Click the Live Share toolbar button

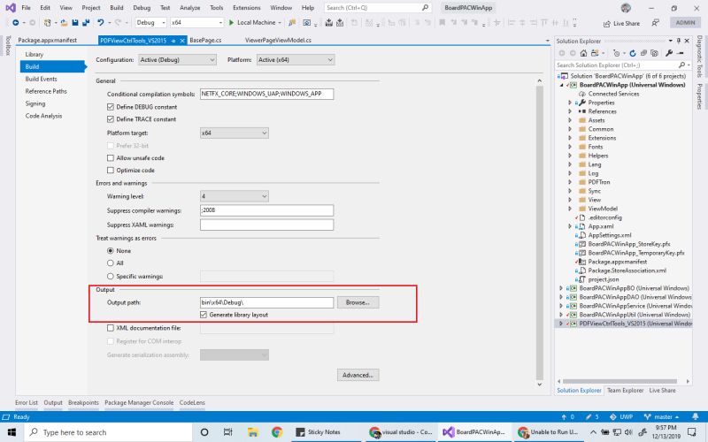pos(622,24)
